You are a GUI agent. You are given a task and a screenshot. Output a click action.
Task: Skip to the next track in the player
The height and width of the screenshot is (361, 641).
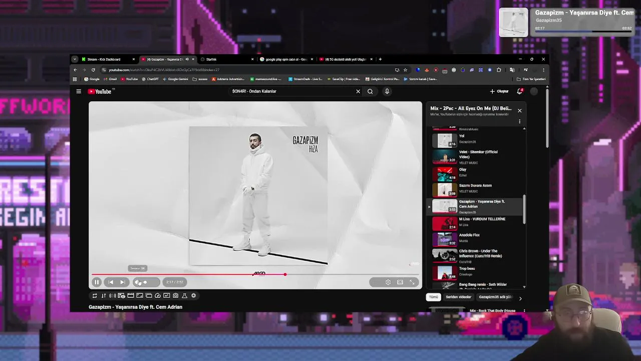point(122,282)
